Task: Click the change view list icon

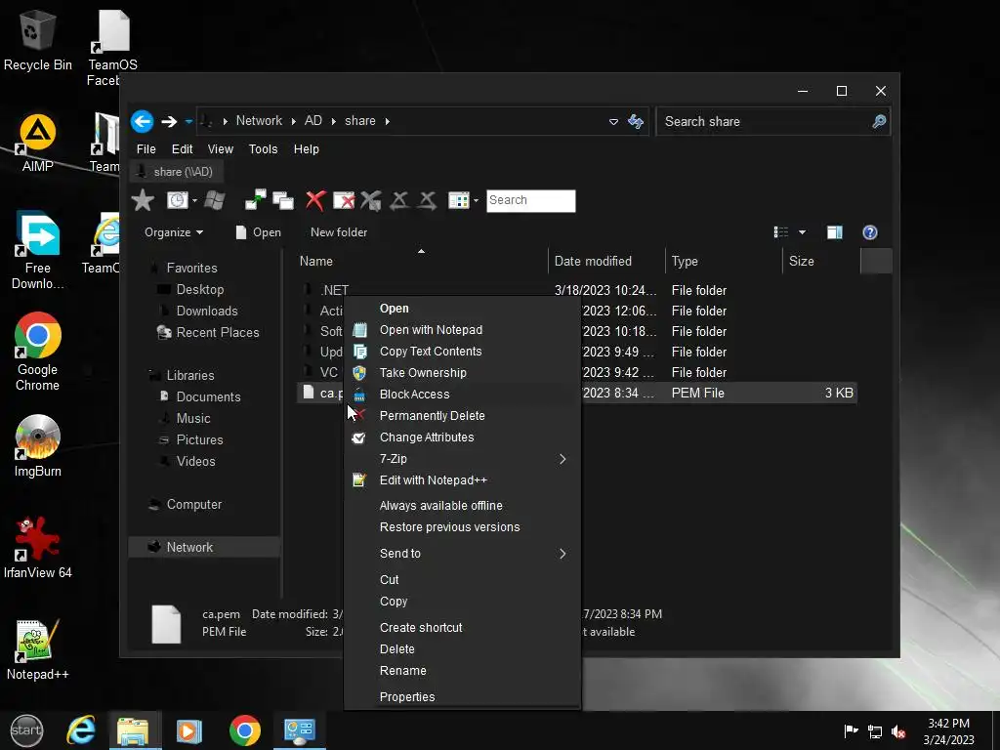Action: click(x=781, y=232)
